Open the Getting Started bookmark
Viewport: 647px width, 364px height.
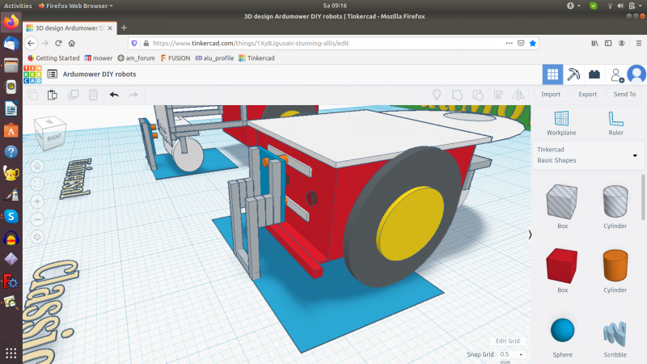(53, 58)
